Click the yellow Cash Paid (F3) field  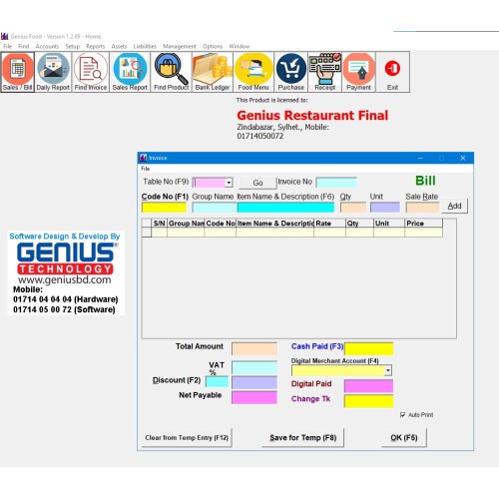[x=368, y=349]
